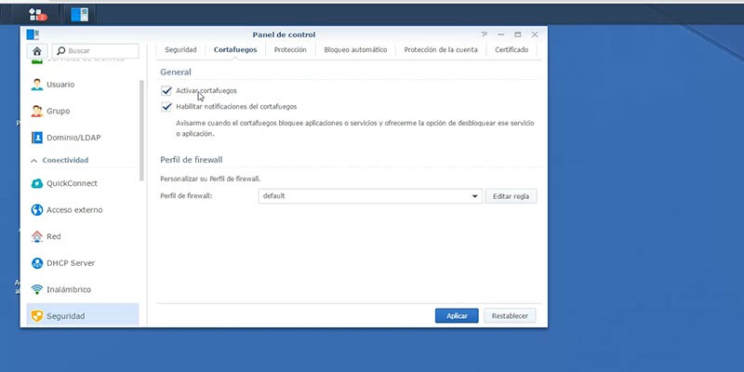Open Certificado tab
The width and height of the screenshot is (744, 372).
coord(511,50)
